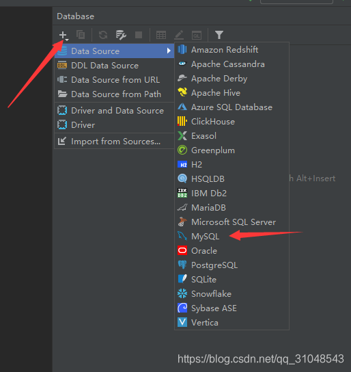Select Greenplum label in the submenu
Viewport: 351px width, 372px height.
point(213,150)
